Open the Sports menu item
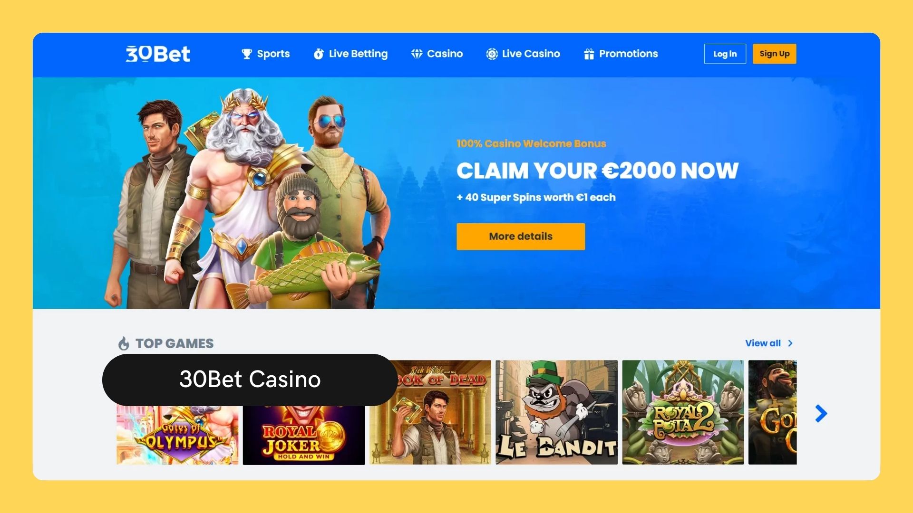Viewport: 913px width, 513px height. click(x=265, y=54)
